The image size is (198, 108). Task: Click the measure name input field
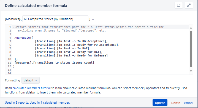pyautogui.click(x=55, y=19)
